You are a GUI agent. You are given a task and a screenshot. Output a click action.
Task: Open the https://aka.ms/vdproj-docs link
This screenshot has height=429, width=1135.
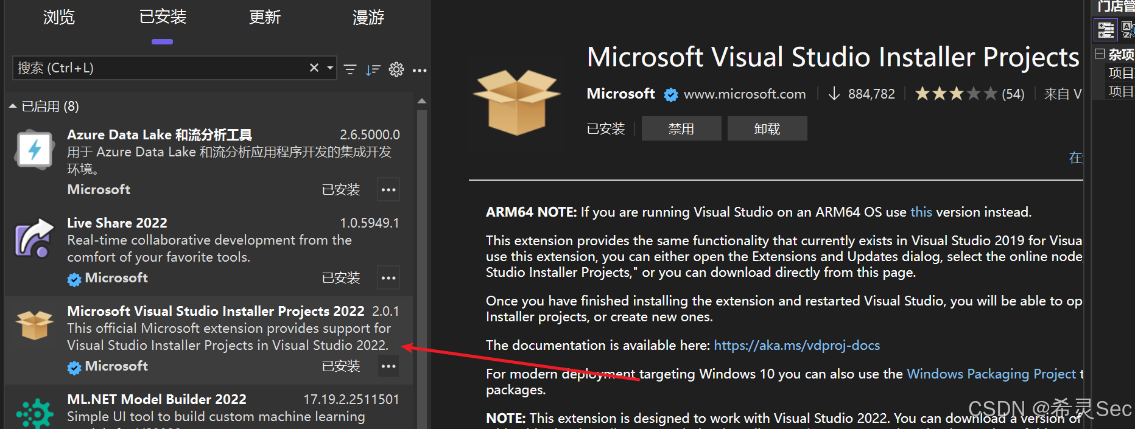797,345
